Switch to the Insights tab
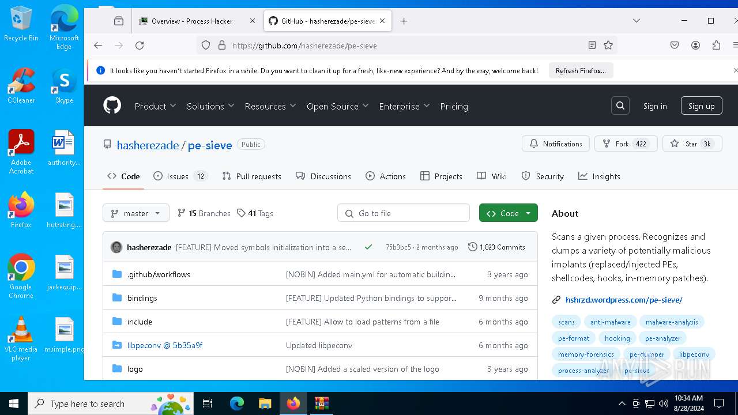This screenshot has height=415, width=738. coord(599,176)
